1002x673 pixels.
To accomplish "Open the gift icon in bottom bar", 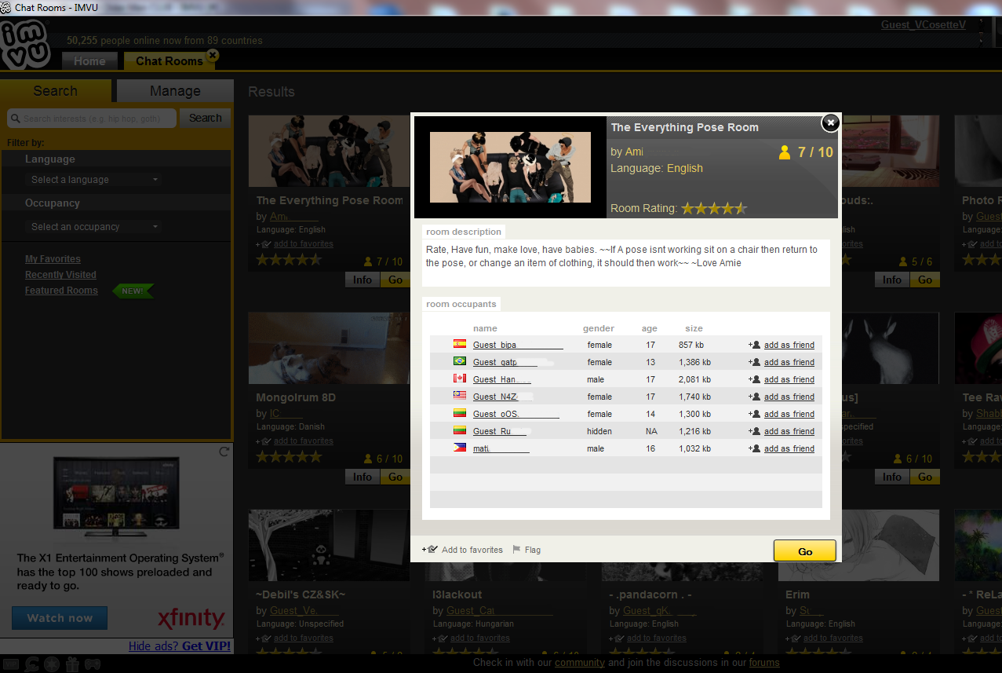I will [x=72, y=664].
